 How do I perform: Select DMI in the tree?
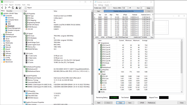[9, 22]
